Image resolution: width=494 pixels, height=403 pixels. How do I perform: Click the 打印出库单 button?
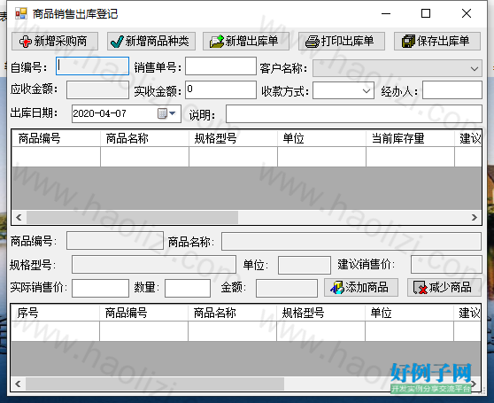click(342, 42)
